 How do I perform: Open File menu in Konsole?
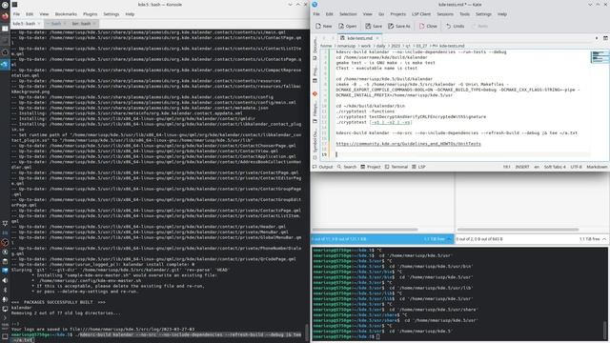tap(16, 14)
